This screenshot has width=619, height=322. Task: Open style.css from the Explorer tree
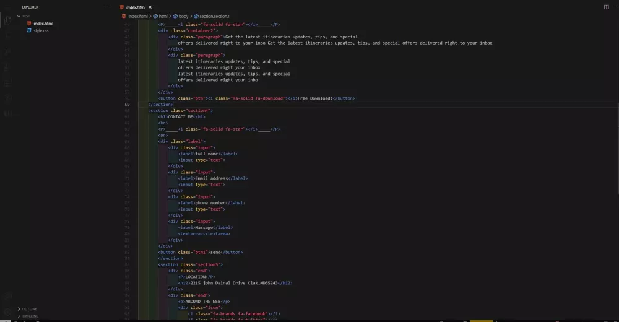point(41,30)
